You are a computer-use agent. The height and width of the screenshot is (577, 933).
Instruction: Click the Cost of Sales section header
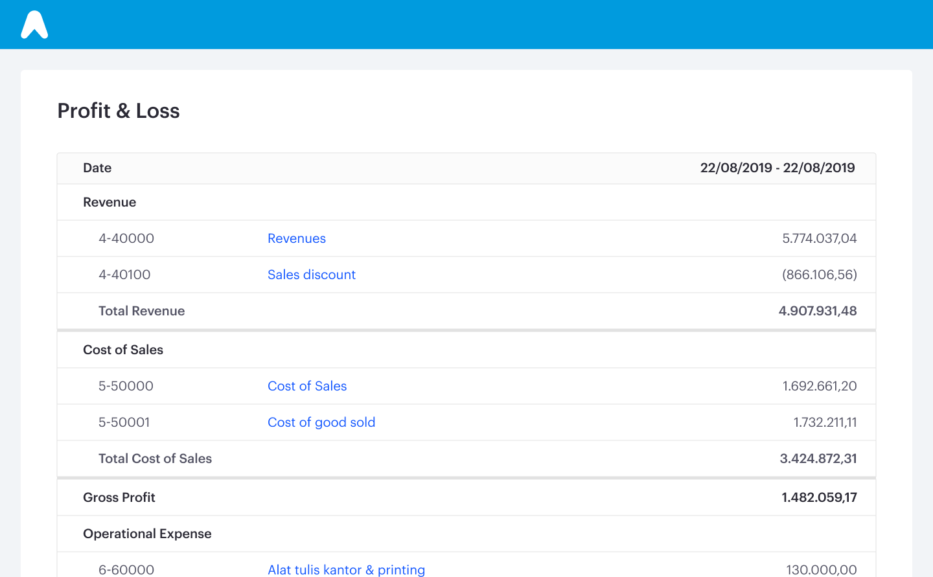coord(123,350)
